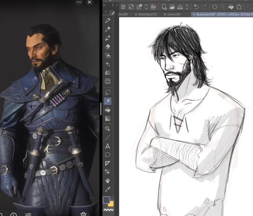Open photo adjustments sliders icon
The width and height of the screenshot is (253, 216).
[28, 215]
